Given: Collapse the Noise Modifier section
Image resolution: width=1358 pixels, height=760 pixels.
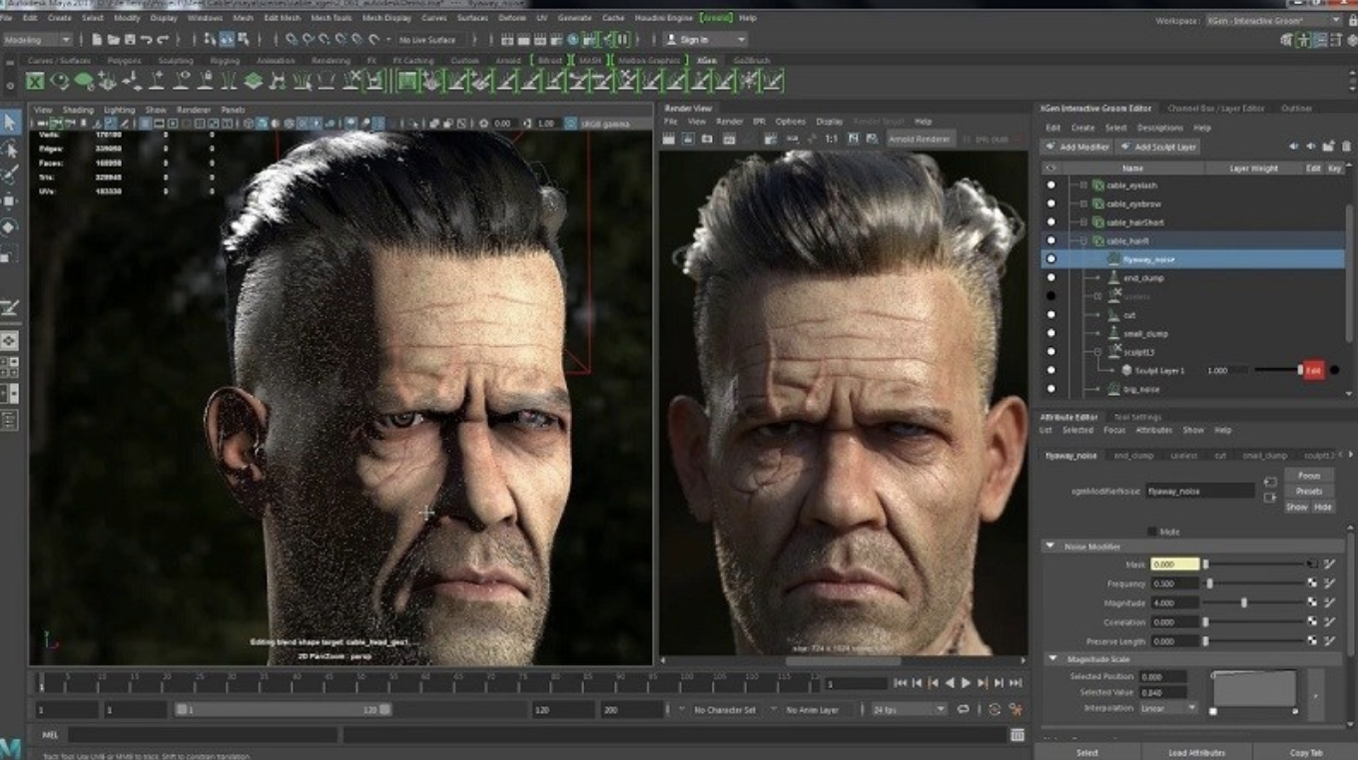Looking at the screenshot, I should [1050, 547].
